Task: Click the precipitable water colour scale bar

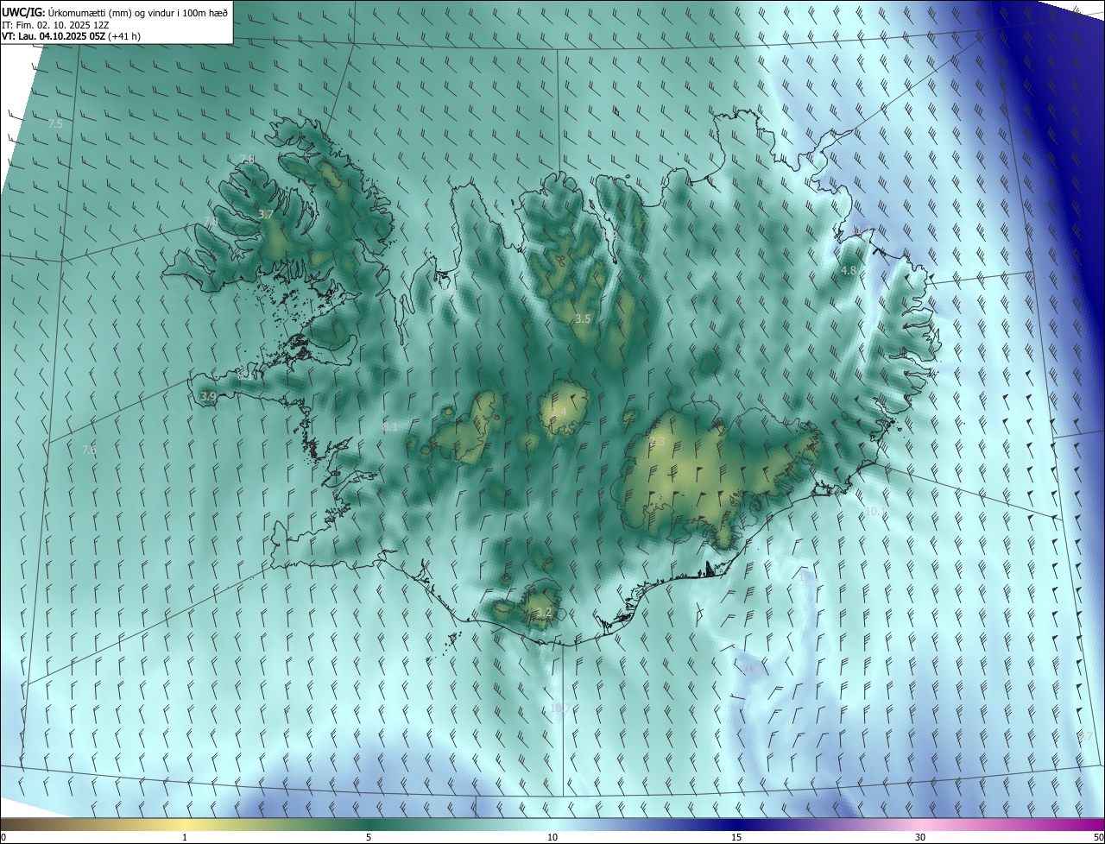Action: [552, 825]
